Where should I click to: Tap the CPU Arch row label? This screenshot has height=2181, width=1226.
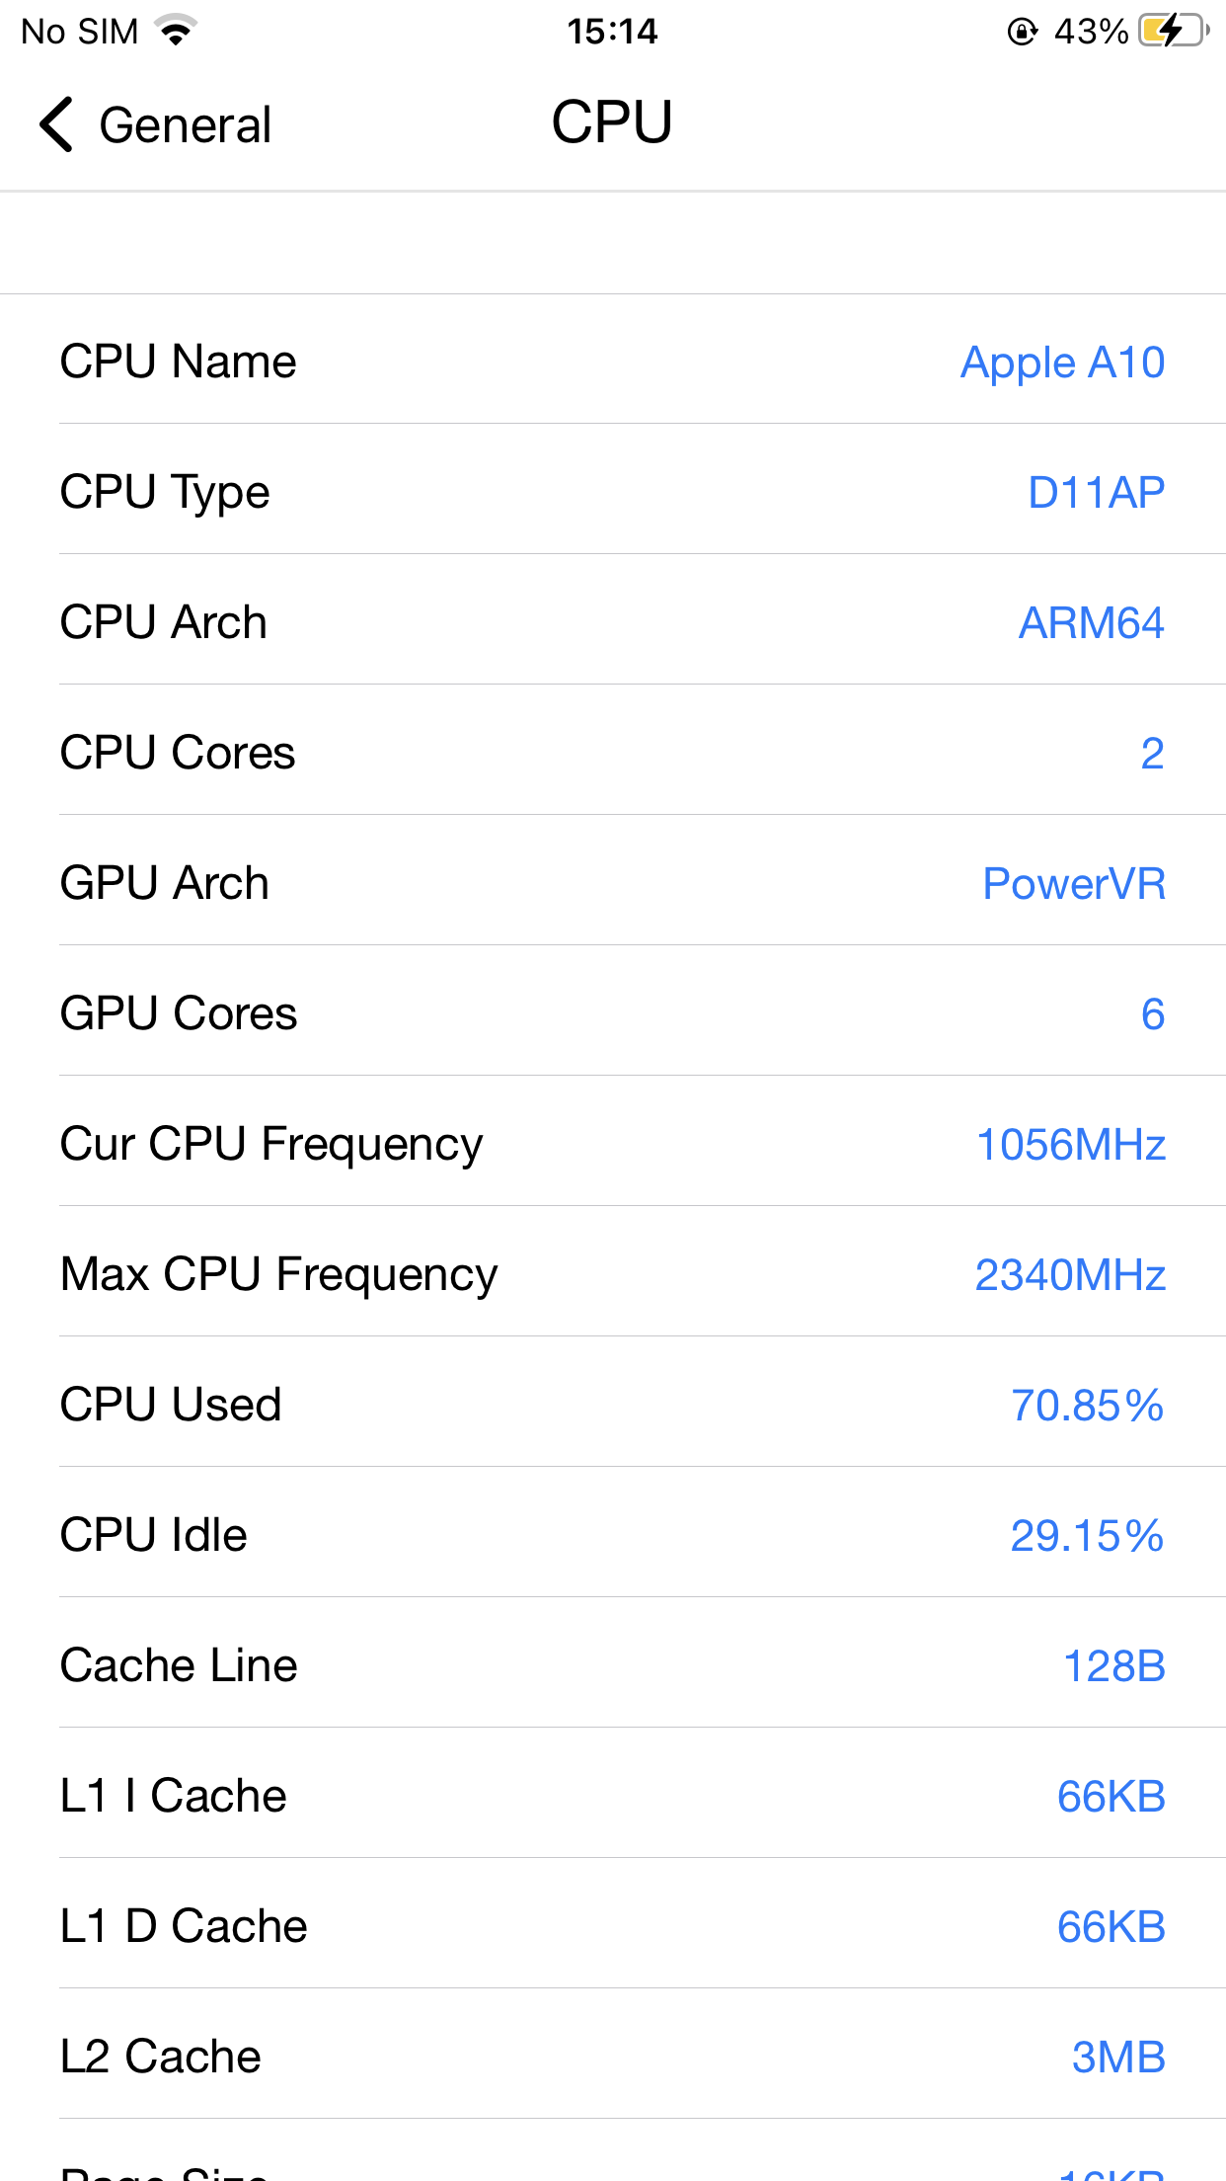pos(164,622)
